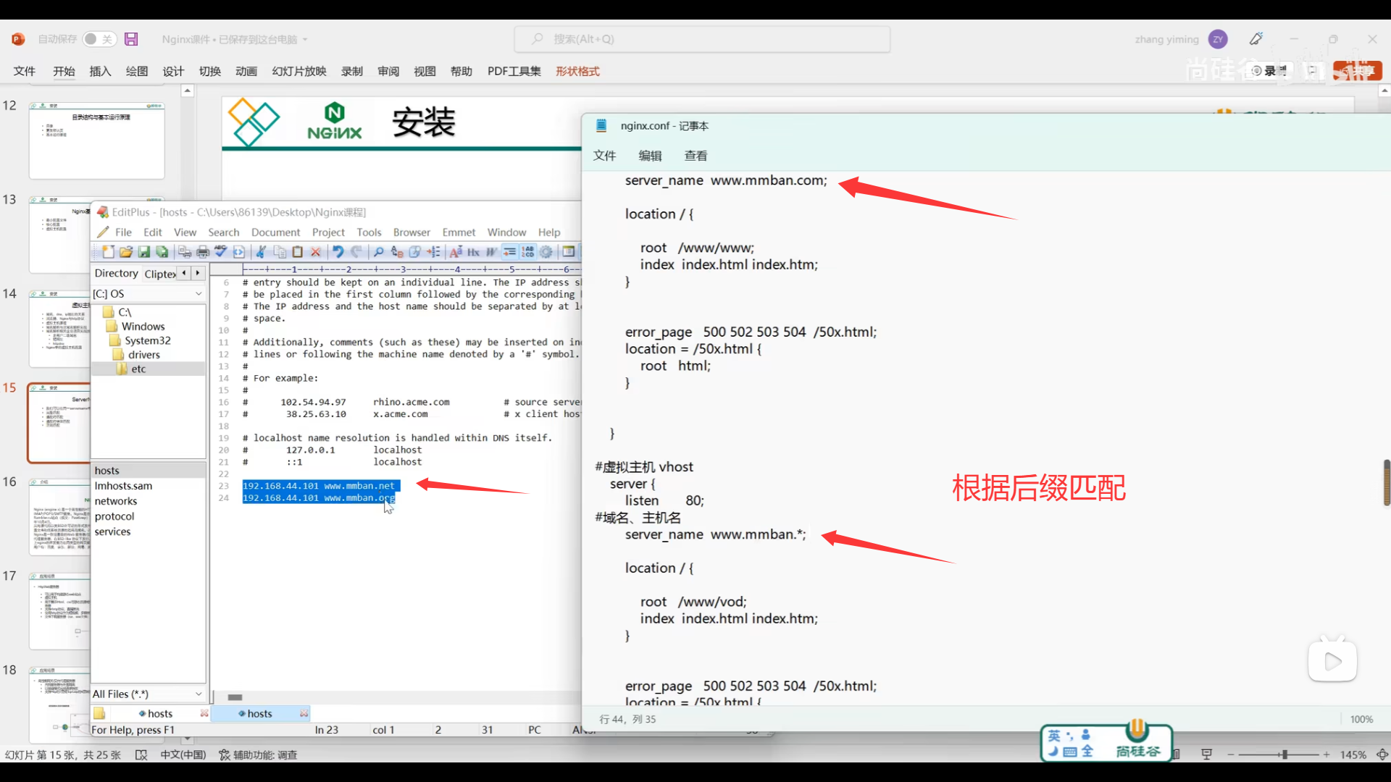Expand the All Files (*.*) filter dropdown
Viewport: 1391px width, 782px height.
pos(199,694)
